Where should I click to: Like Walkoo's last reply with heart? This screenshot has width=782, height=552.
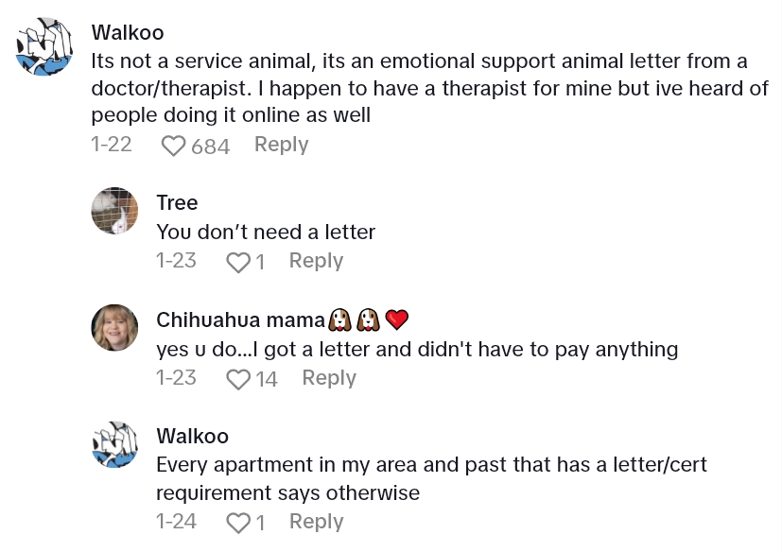coord(238,523)
